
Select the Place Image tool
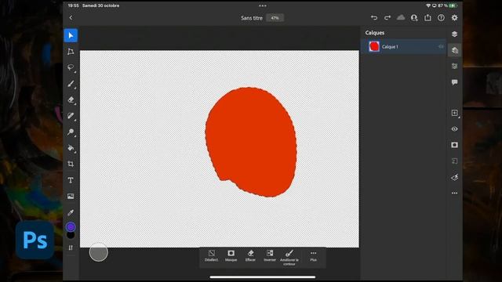(71, 197)
